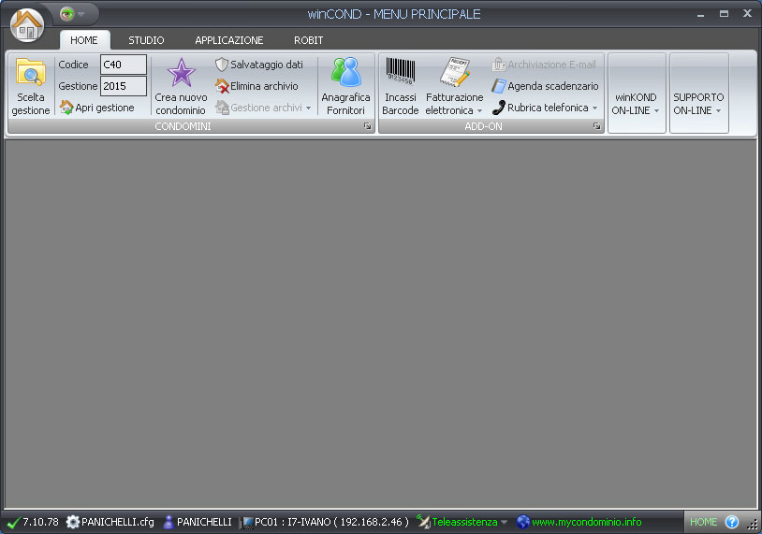Expand Rubrica telefonica dropdown
The width and height of the screenshot is (762, 534).
click(546, 108)
